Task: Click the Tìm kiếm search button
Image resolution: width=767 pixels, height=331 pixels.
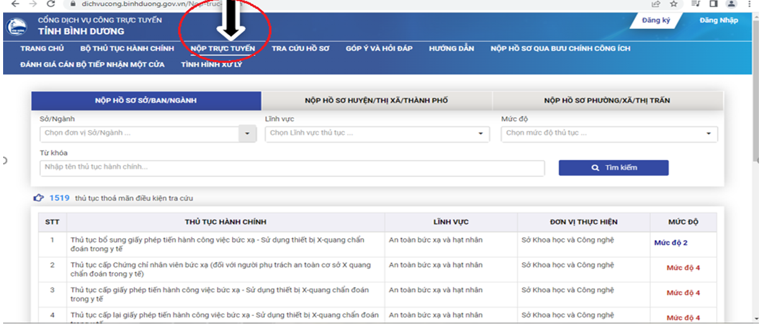Action: 613,167
